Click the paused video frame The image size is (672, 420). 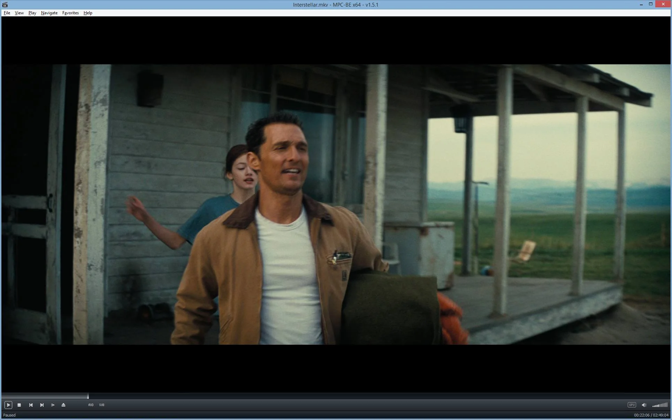[x=336, y=204]
